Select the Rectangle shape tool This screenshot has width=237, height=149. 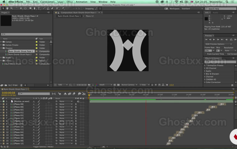click(31, 9)
